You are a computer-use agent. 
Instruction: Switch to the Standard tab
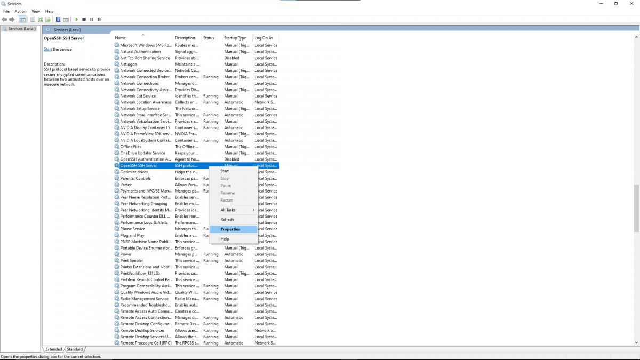click(x=75, y=349)
